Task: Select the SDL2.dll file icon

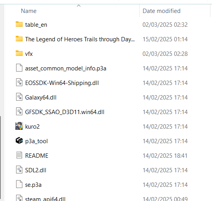Action: [x=19, y=170]
